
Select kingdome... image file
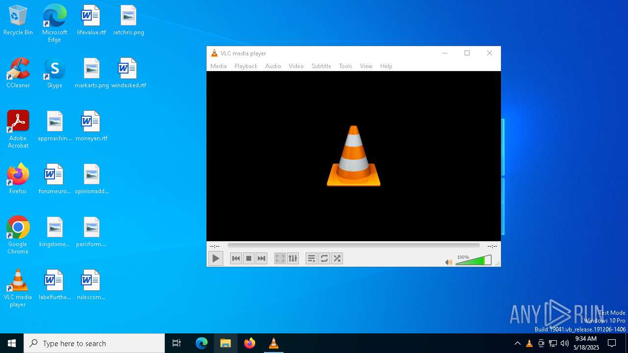click(x=54, y=232)
